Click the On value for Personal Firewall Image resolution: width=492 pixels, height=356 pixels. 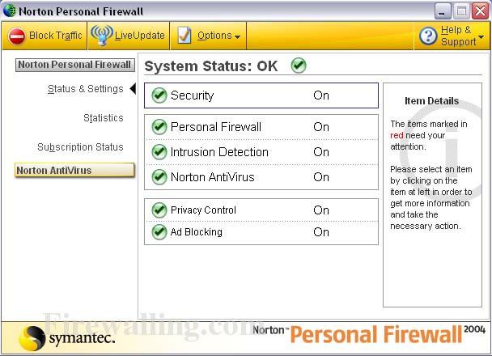click(321, 127)
